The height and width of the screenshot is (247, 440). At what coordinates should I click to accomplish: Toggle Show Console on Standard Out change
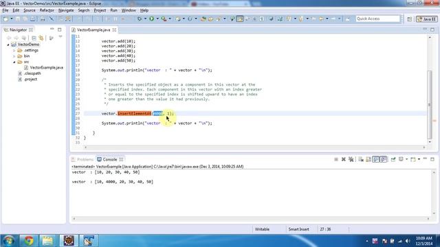[376, 159]
